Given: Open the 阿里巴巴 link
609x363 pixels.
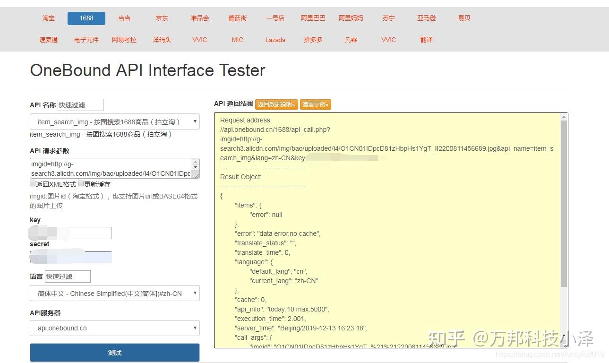Looking at the screenshot, I should (312, 18).
